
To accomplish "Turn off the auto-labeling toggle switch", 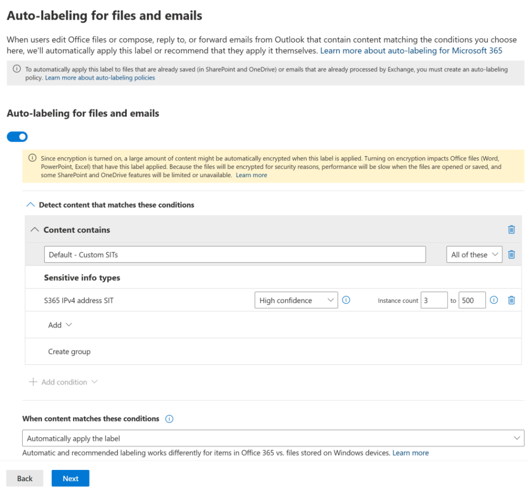I will click(17, 137).
